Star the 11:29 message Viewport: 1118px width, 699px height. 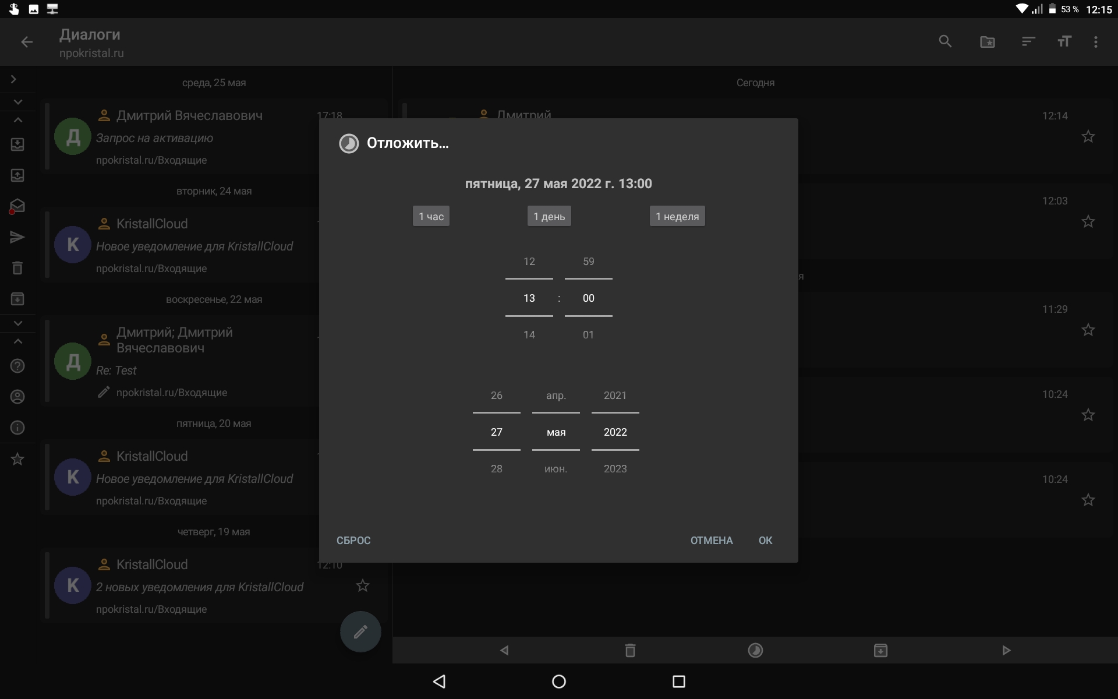coord(1088,330)
